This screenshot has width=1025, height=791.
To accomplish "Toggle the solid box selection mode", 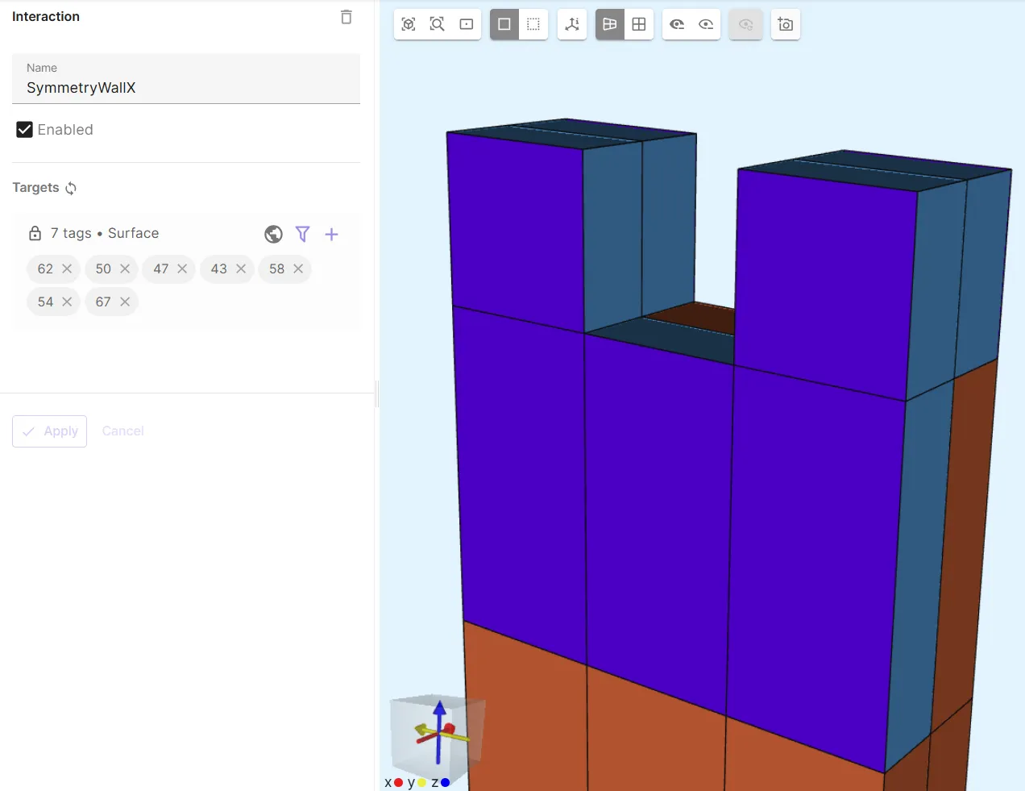I will click(504, 24).
